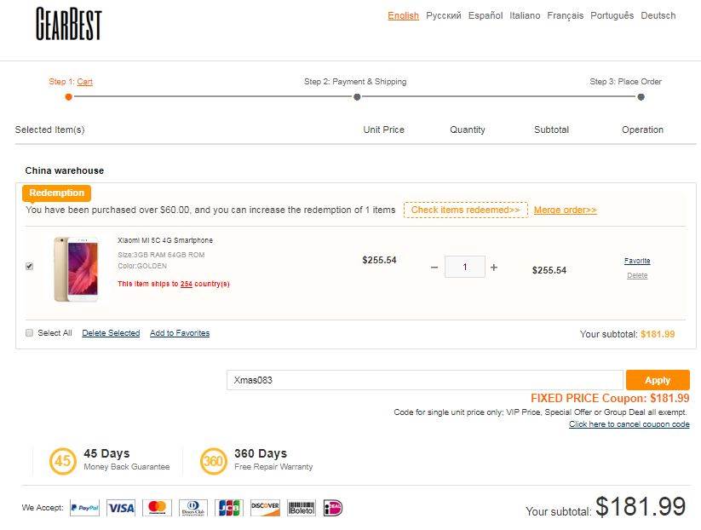Click the Boleto payment icon
Image resolution: width=701 pixels, height=530 pixels.
point(302,508)
